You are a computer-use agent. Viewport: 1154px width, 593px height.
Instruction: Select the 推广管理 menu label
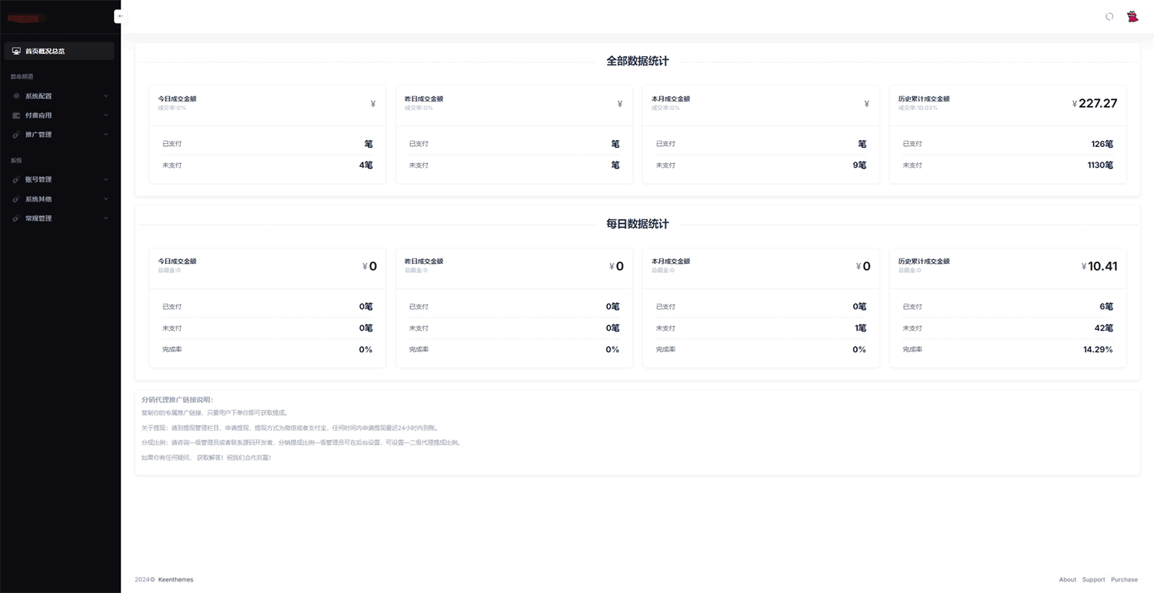pyautogui.click(x=38, y=135)
